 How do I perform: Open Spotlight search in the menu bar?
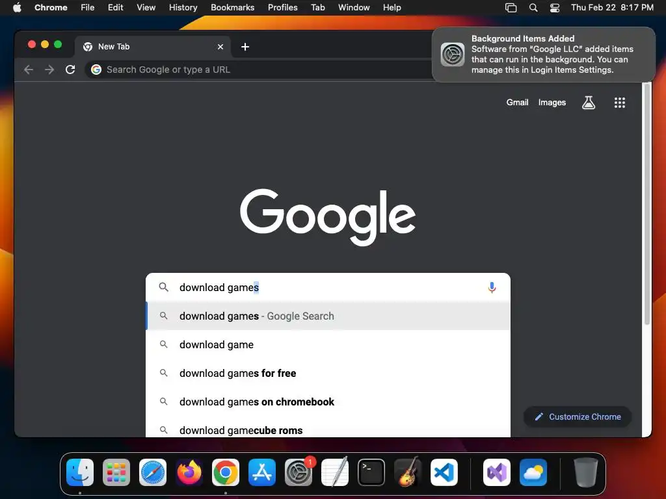click(533, 8)
